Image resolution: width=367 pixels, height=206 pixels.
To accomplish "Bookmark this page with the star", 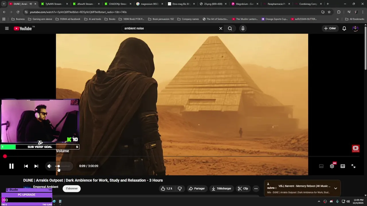I will tap(329, 12).
